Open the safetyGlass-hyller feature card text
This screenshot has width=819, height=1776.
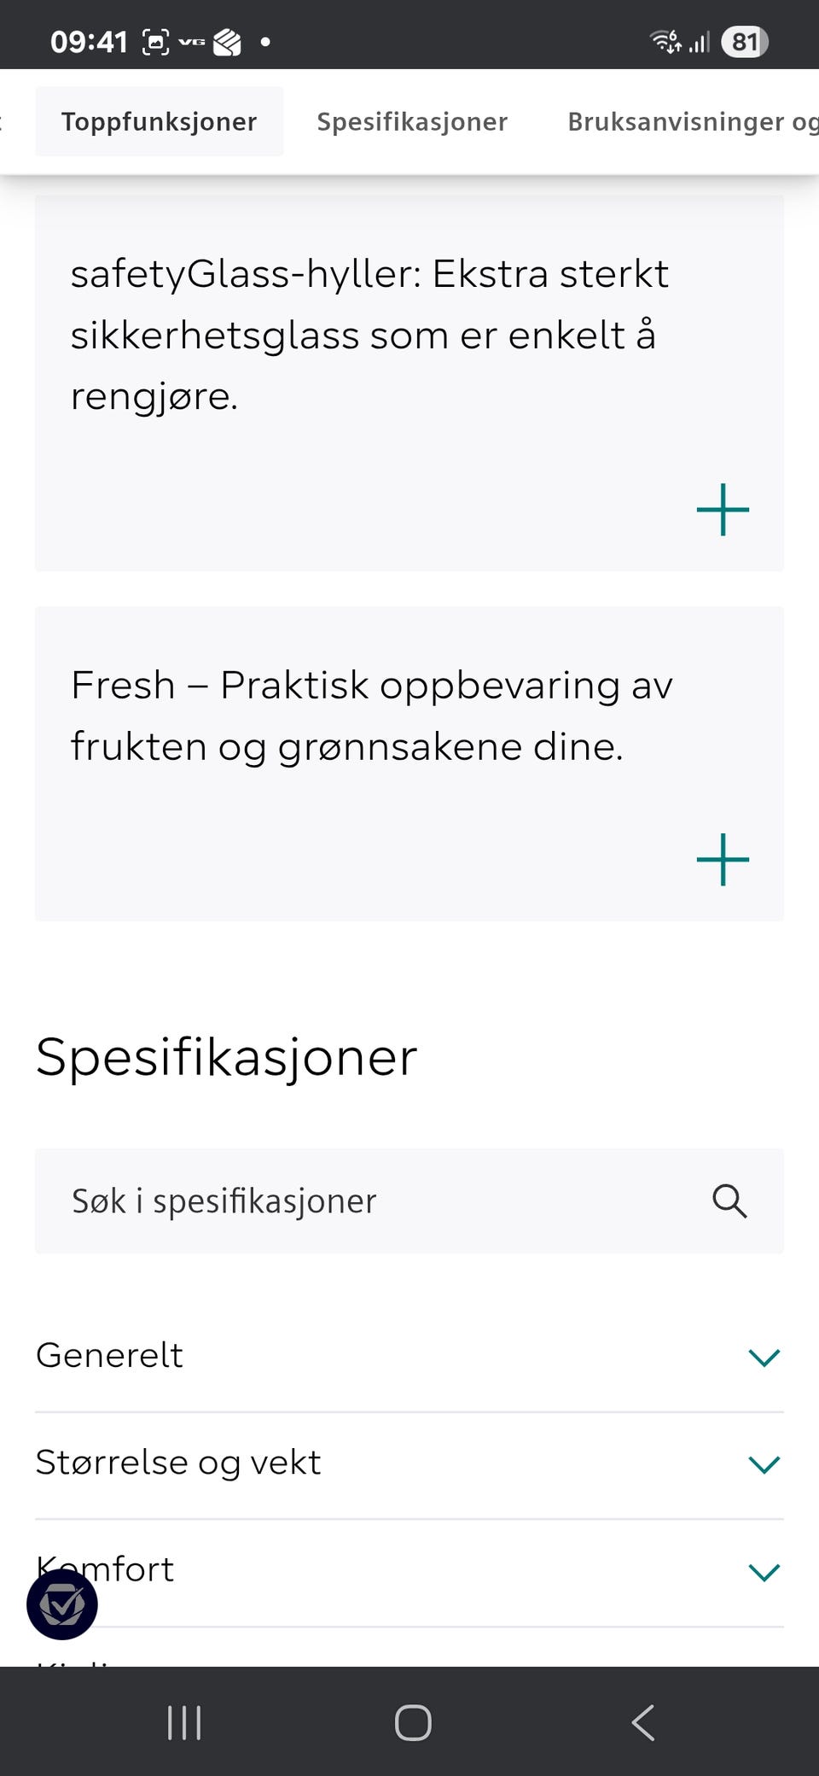pos(369,335)
